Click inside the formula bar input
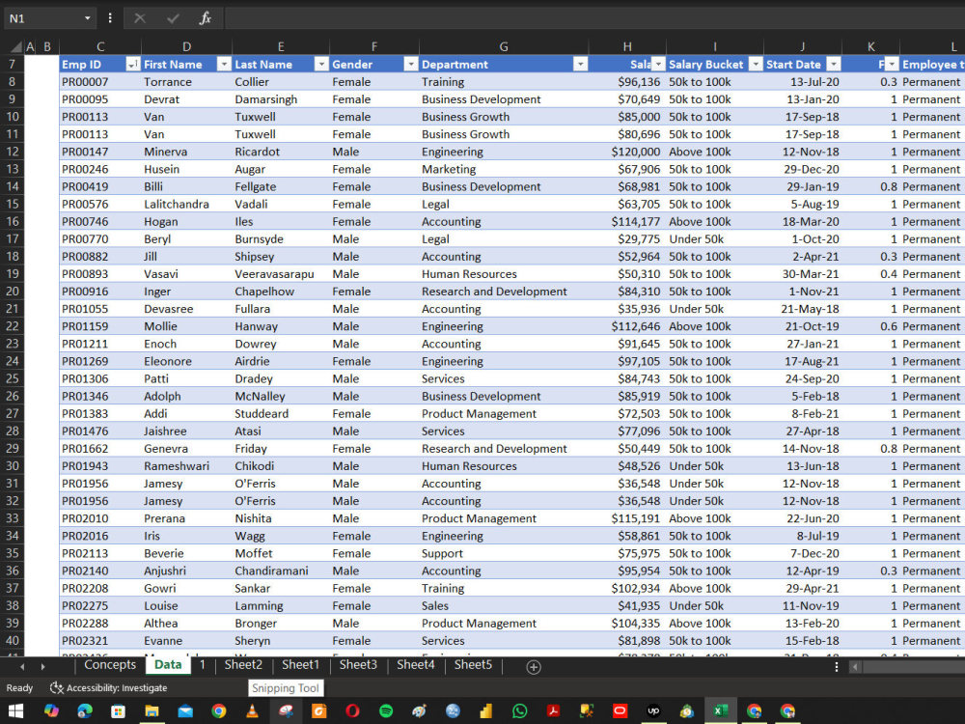The height and width of the screenshot is (724, 965). coord(593,18)
